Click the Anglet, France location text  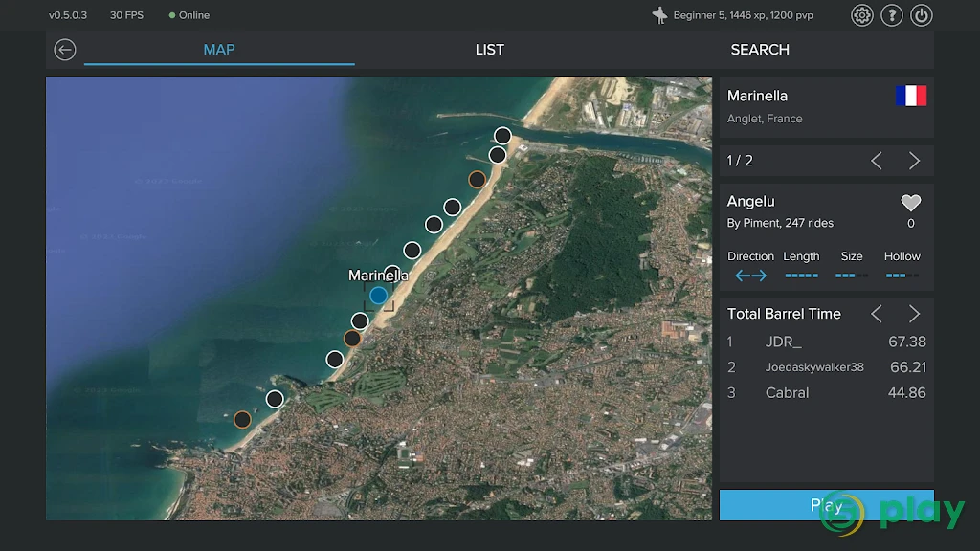(x=765, y=119)
